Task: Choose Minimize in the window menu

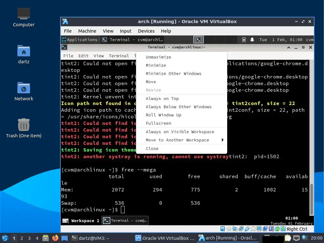Action: coord(182,65)
